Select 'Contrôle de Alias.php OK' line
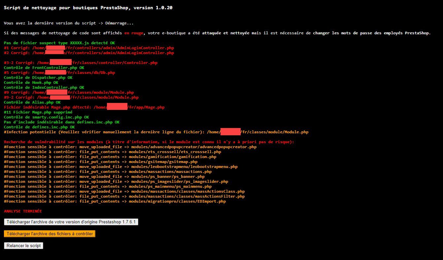Image resolution: width=443 pixels, height=260 pixels. pyautogui.click(x=32, y=102)
